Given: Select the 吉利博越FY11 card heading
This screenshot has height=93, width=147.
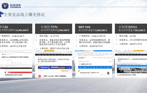Looking at the screenshot, I should pos(128,27).
